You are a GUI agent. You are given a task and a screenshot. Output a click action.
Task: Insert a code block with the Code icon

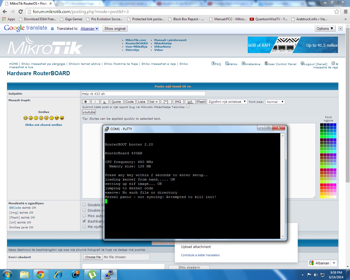click(130, 101)
